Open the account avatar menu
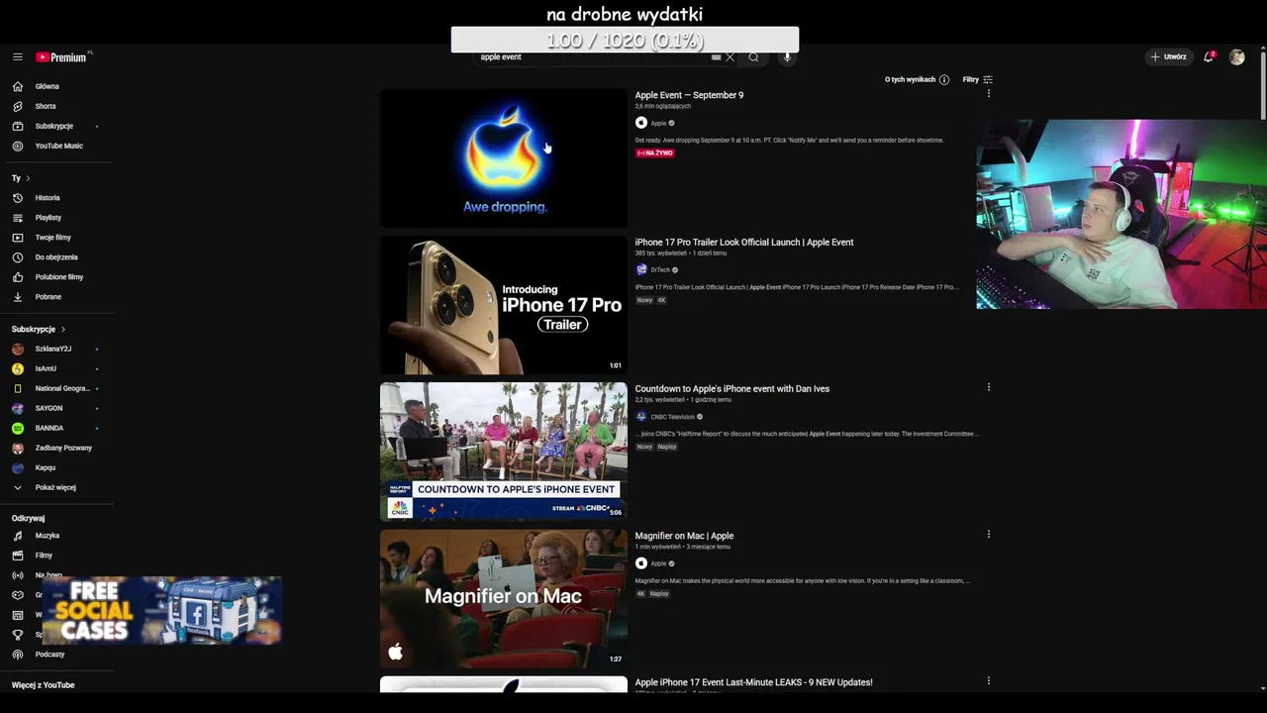Image resolution: width=1267 pixels, height=713 pixels. coord(1236,57)
